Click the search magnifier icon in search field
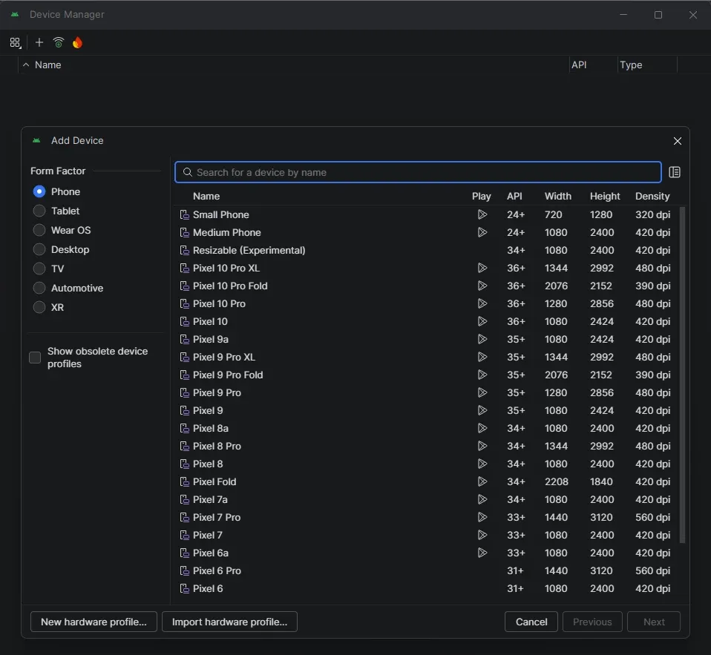Screen dimensions: 711x655 [187, 172]
